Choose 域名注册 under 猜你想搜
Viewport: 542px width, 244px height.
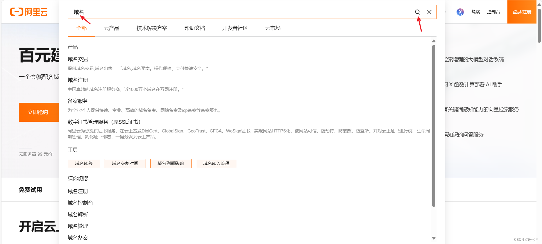pyautogui.click(x=78, y=191)
